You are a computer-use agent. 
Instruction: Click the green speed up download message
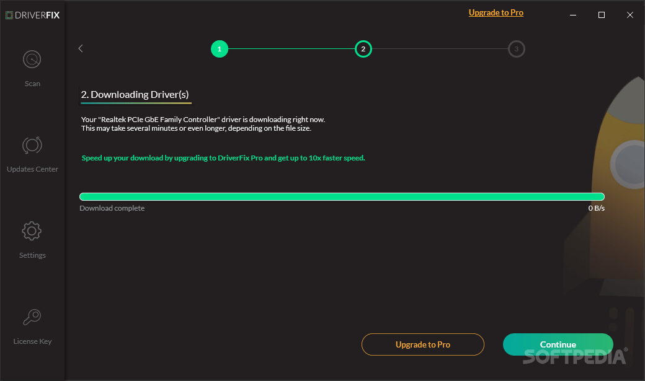pos(223,158)
